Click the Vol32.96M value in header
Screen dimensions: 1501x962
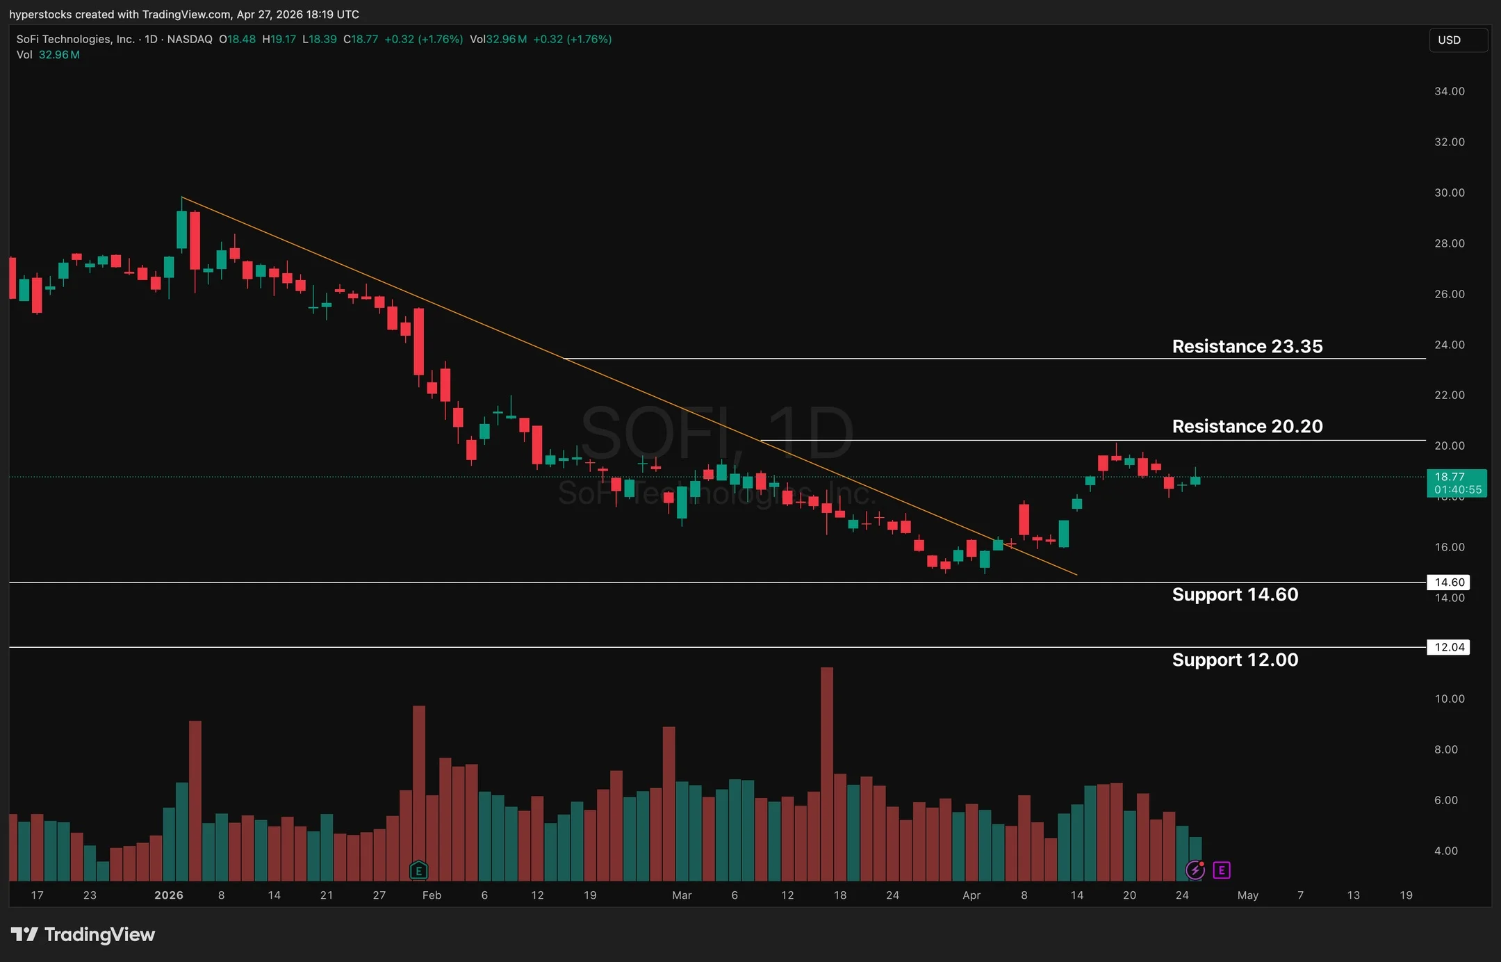[x=498, y=39]
